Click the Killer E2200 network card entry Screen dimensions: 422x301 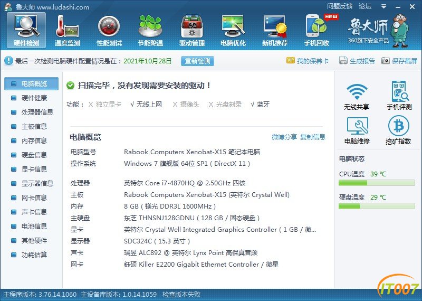tap(201, 265)
